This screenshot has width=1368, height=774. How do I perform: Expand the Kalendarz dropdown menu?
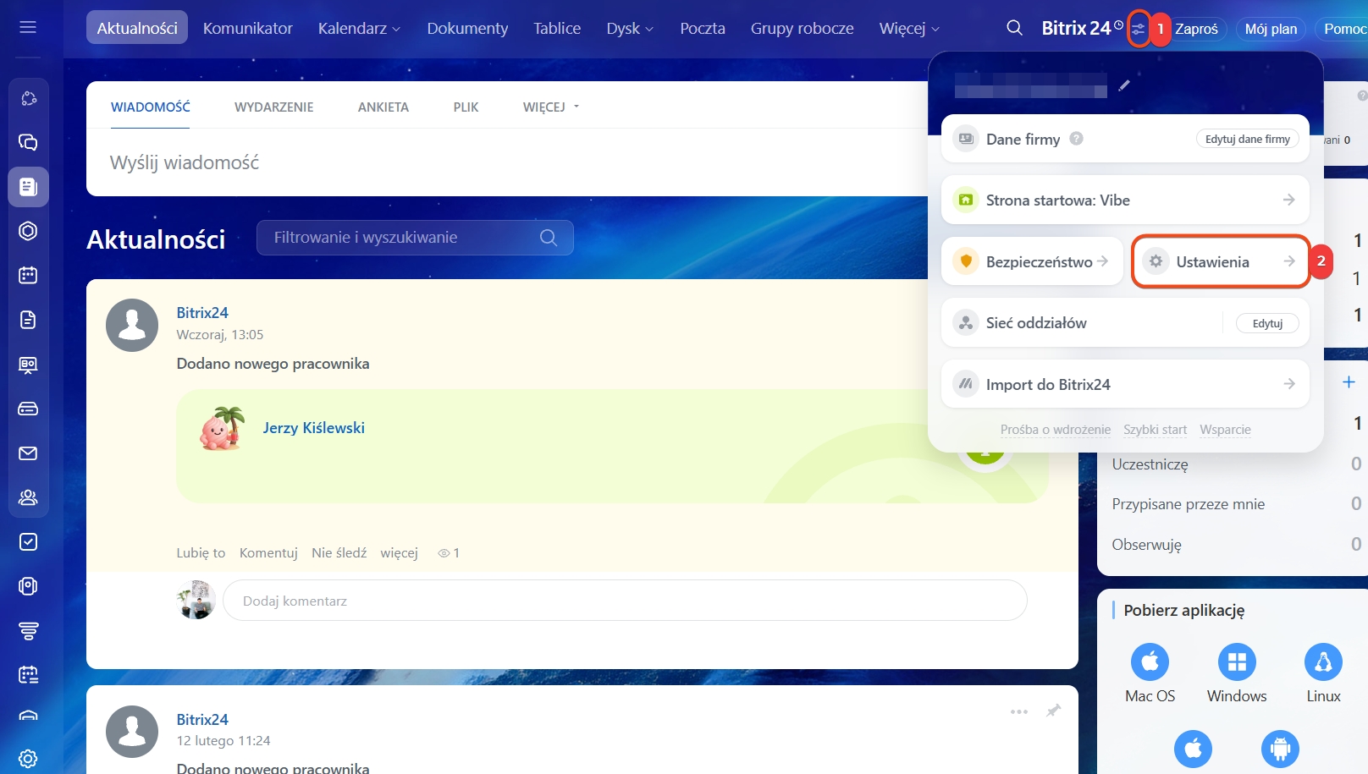coord(359,29)
